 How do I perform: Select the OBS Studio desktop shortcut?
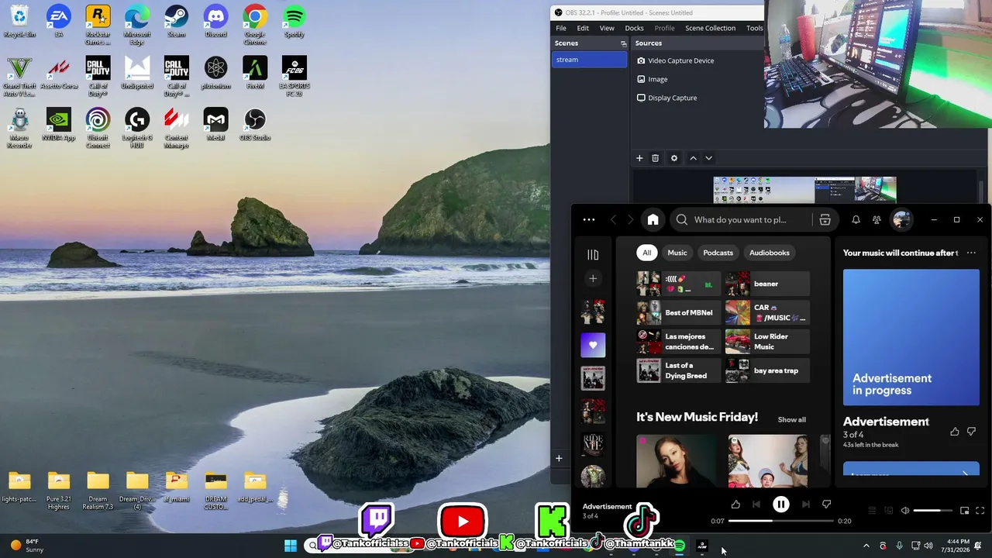255,125
